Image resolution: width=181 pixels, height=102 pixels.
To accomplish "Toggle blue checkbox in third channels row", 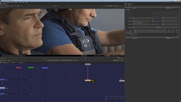I will [x=157, y=24].
